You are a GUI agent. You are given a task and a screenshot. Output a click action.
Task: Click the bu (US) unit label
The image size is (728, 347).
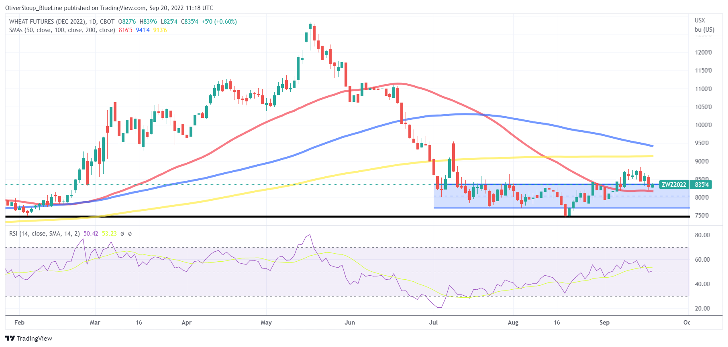[705, 30]
